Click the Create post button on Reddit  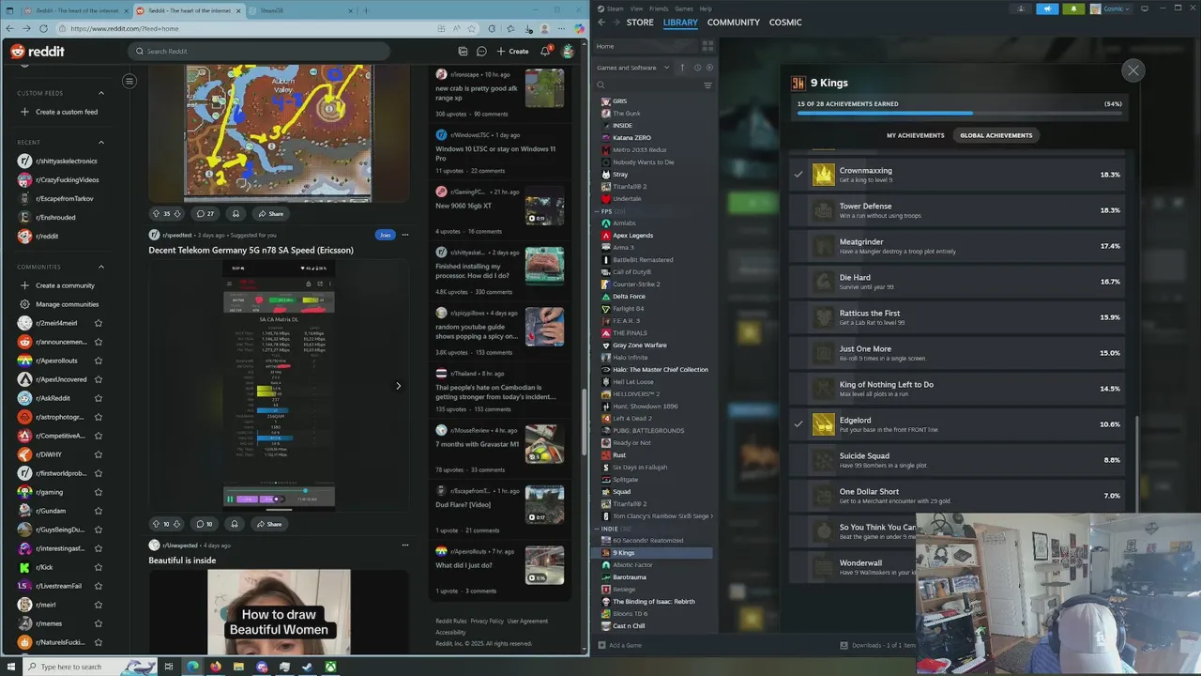[x=512, y=52]
